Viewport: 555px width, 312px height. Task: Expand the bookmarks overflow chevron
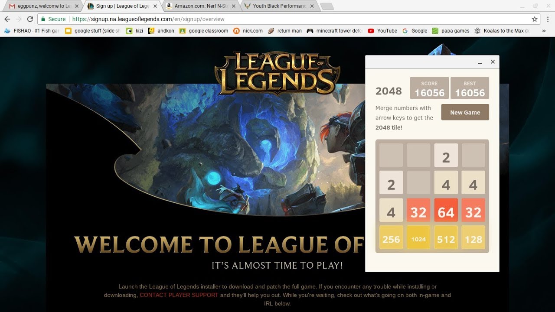tap(544, 31)
